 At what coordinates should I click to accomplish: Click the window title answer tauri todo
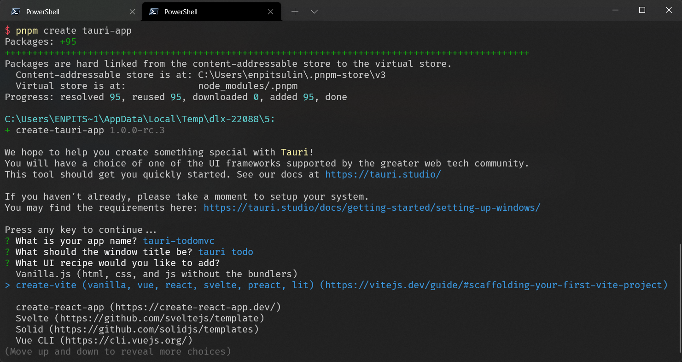226,252
